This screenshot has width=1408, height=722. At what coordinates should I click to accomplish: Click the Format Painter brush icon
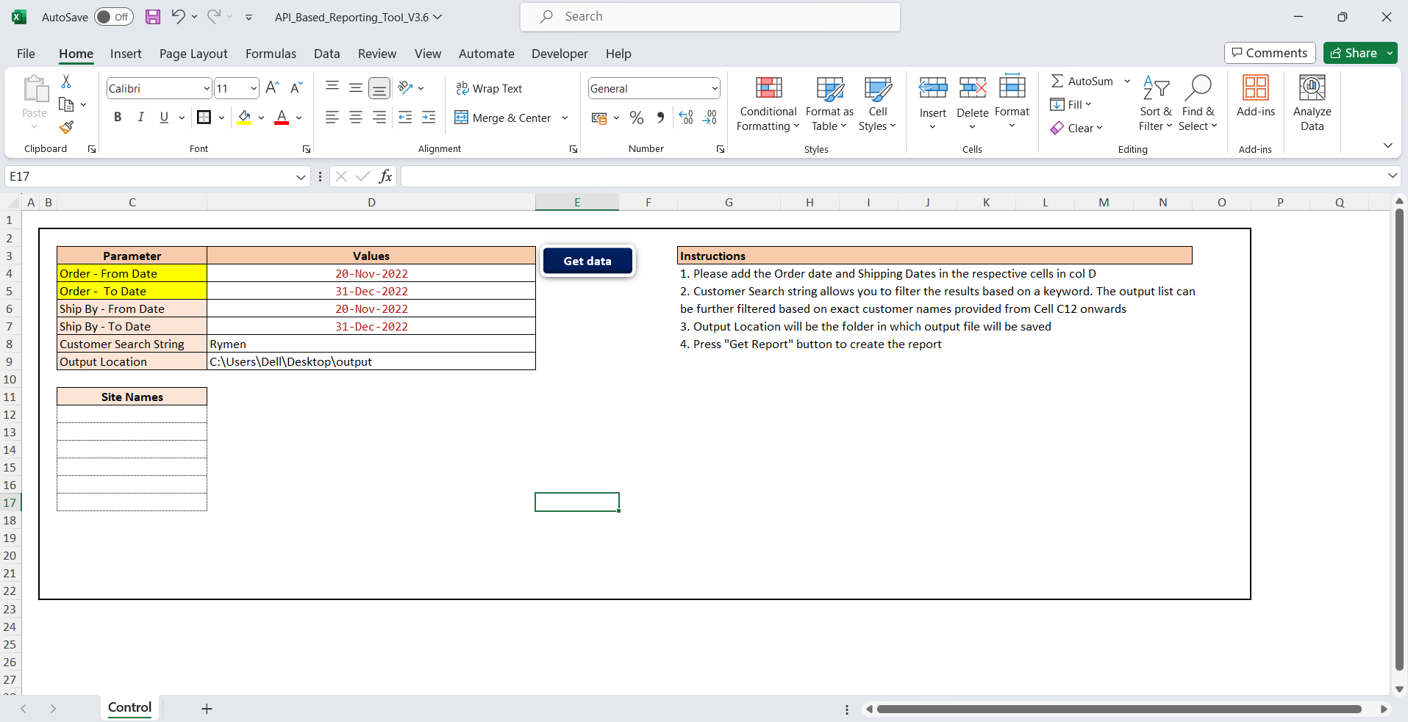pyautogui.click(x=67, y=128)
